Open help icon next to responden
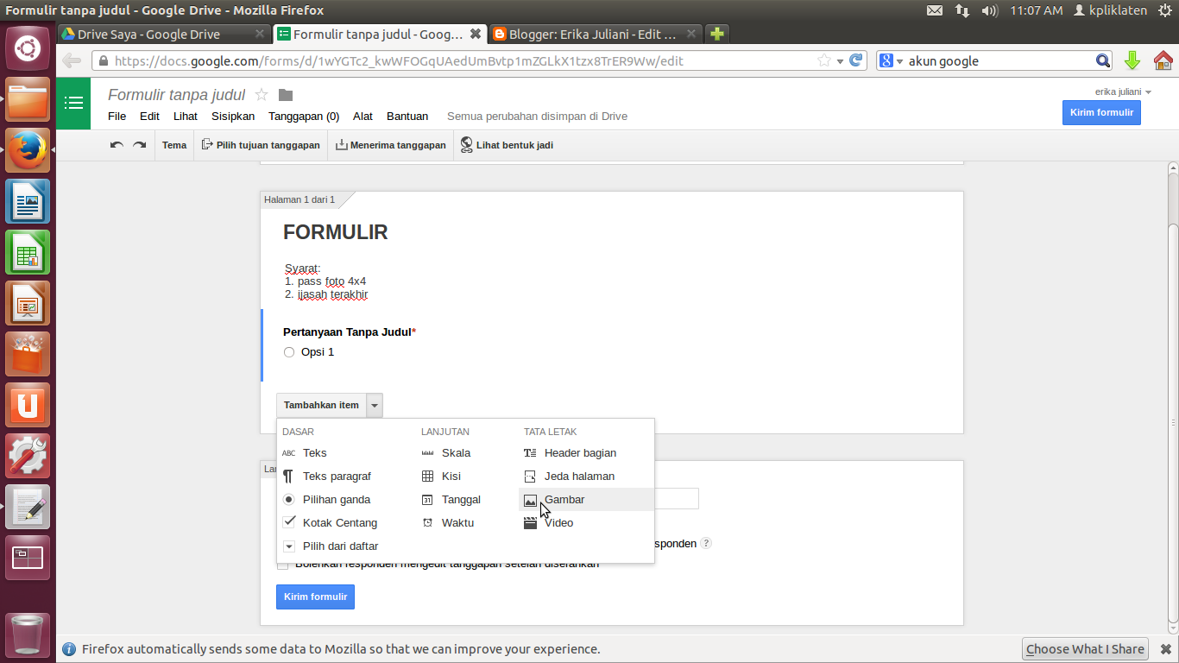The image size is (1179, 663). (706, 543)
